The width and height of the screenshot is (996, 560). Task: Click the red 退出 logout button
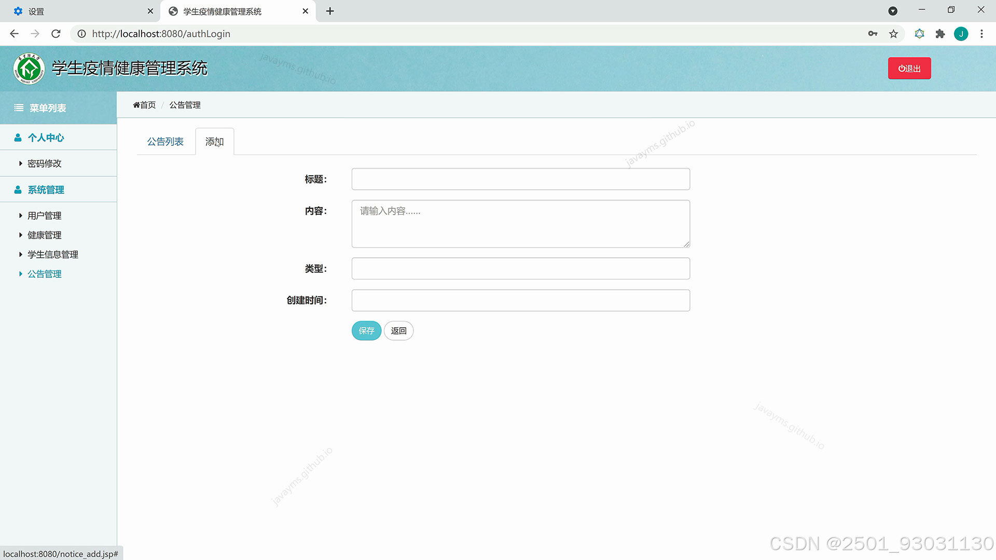pos(909,68)
